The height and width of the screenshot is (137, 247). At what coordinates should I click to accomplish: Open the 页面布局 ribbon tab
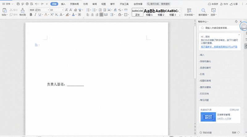(x=74, y=4)
